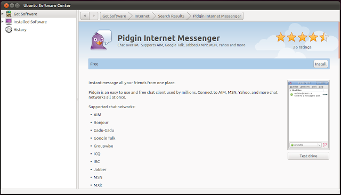Click the Test drive button
Image resolution: width=341 pixels, height=195 pixels.
click(308, 156)
